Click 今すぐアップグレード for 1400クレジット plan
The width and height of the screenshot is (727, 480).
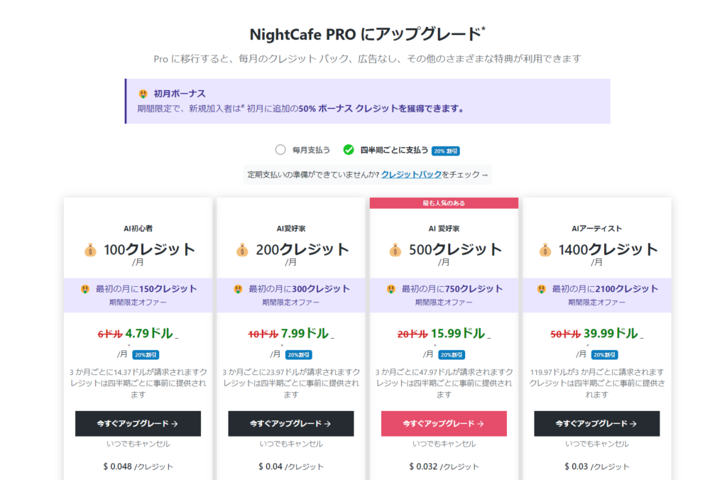(x=596, y=423)
